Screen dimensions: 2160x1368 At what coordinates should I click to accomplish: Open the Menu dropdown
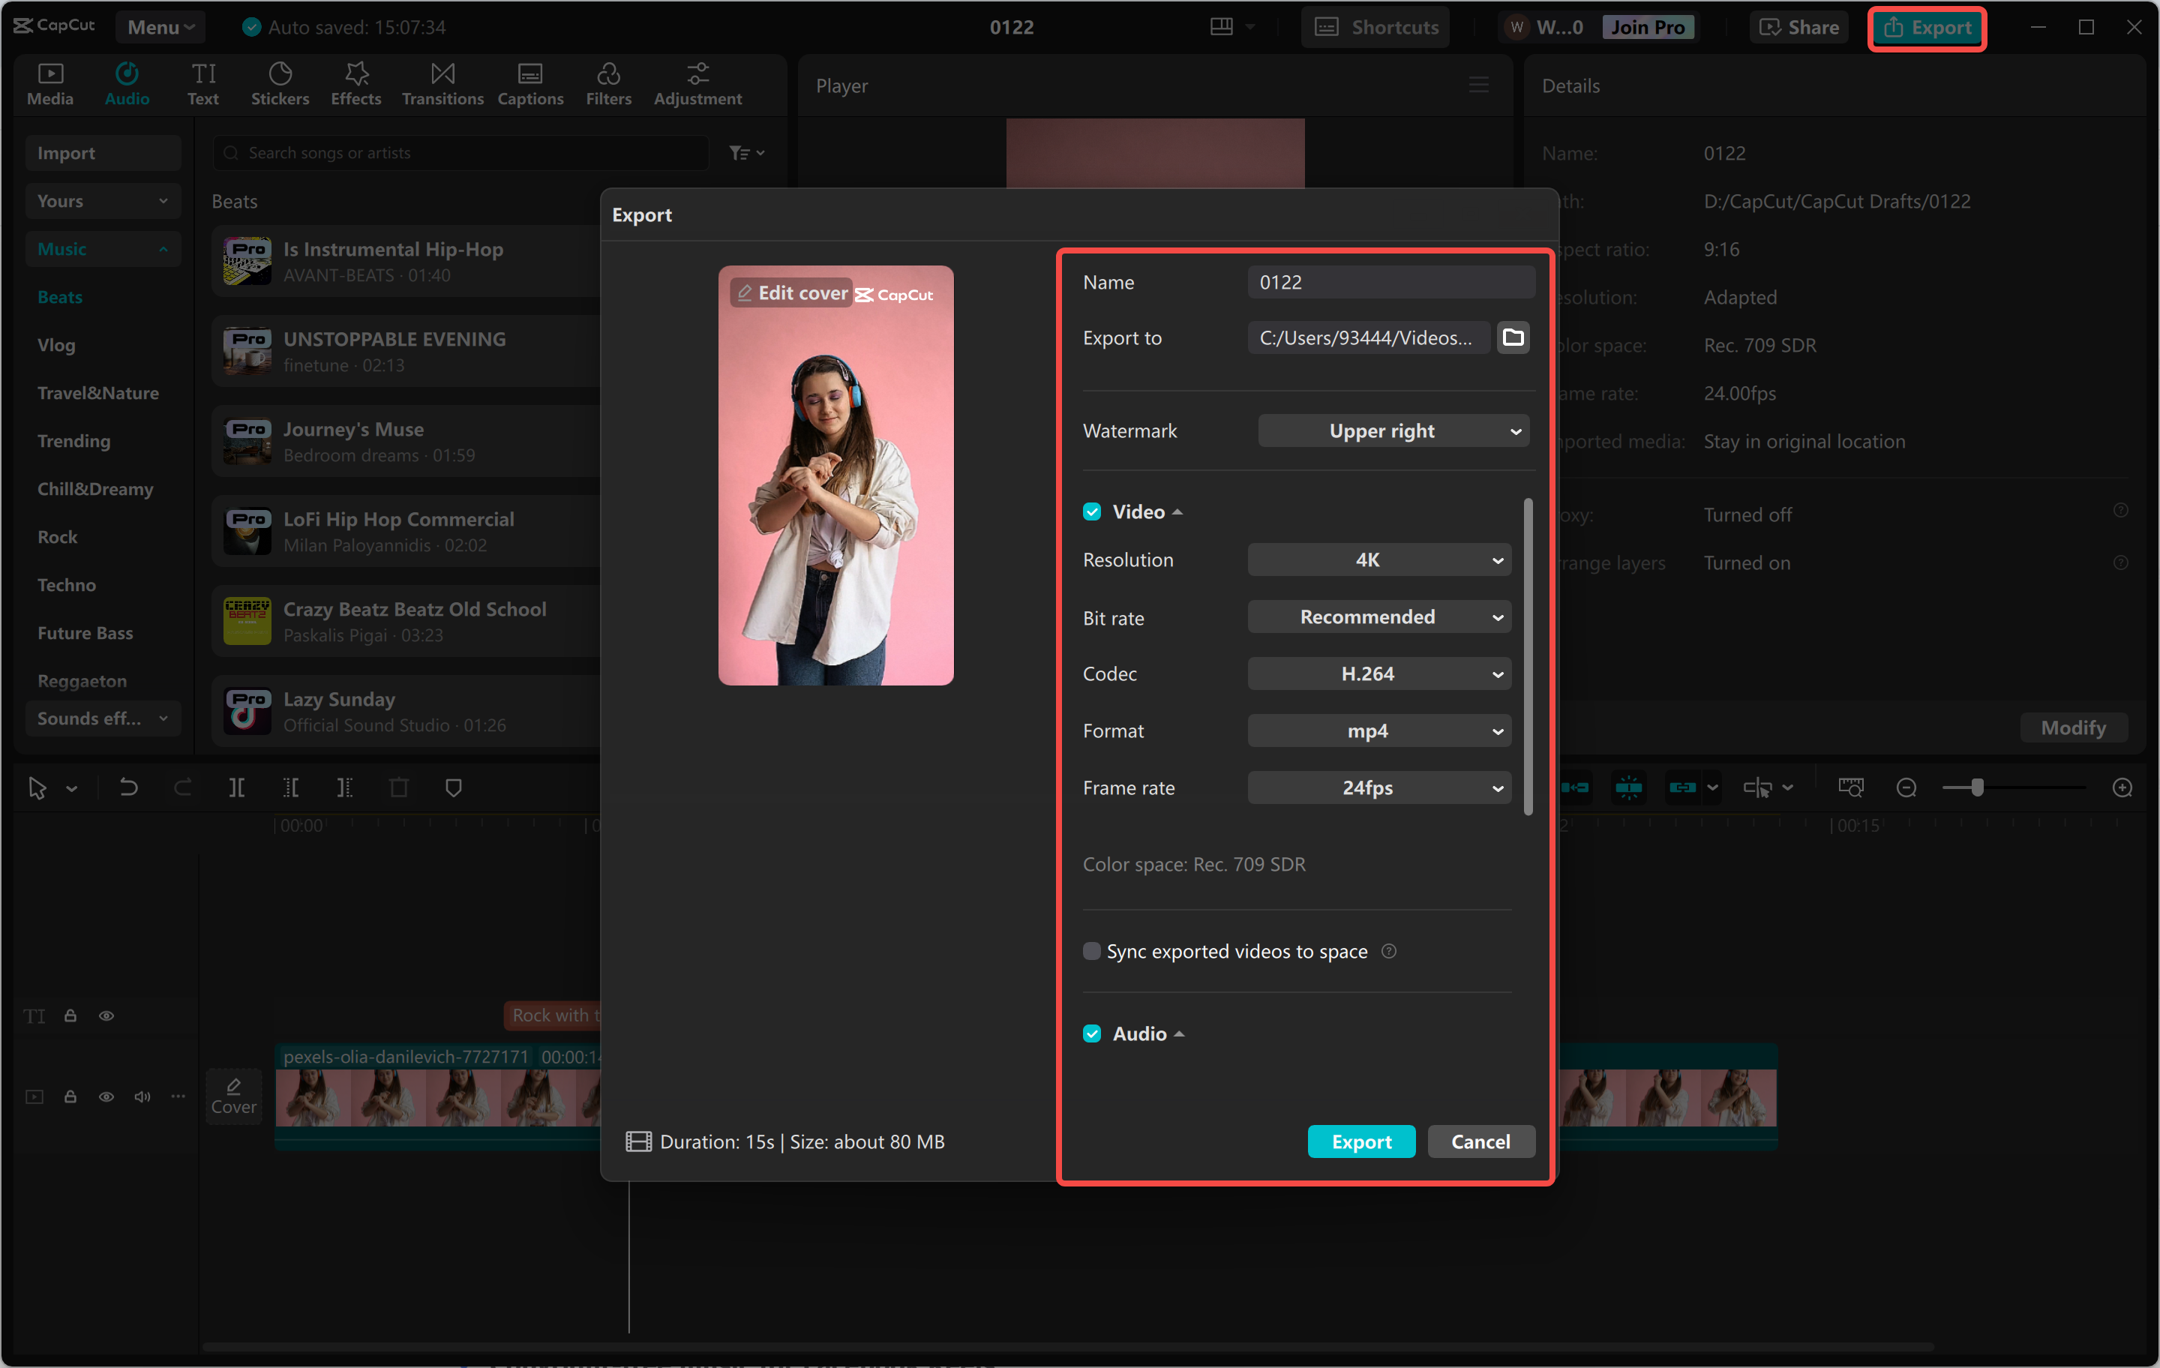[160, 26]
